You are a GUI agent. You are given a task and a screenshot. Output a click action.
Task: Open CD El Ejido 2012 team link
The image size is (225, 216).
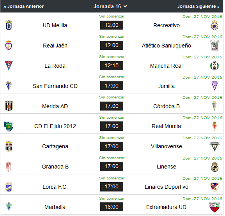[x=55, y=126]
